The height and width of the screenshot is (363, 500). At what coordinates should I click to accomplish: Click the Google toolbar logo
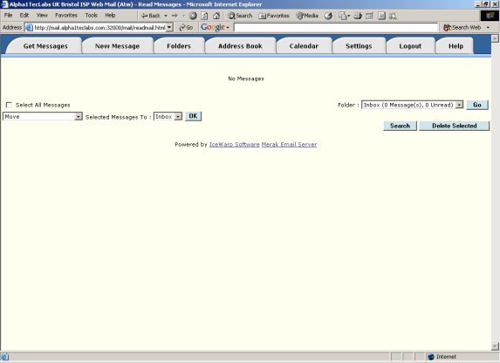point(213,27)
